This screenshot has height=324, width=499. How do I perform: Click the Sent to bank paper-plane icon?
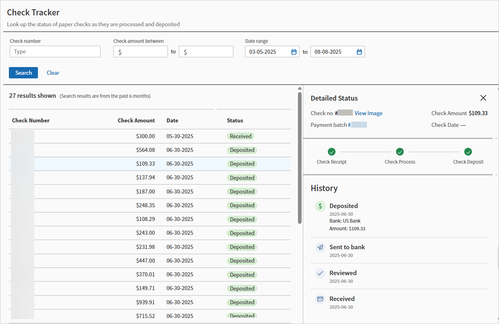[x=320, y=247]
